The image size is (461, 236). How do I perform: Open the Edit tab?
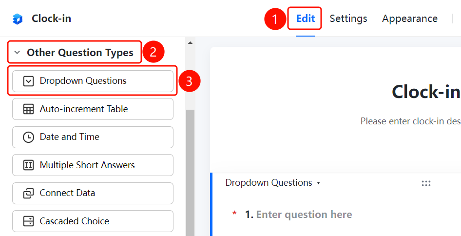306,19
